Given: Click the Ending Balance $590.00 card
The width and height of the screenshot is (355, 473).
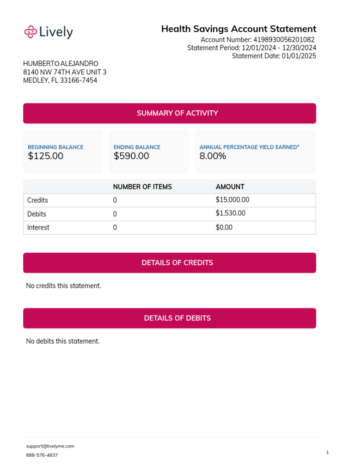Looking at the screenshot, I should click(148, 152).
